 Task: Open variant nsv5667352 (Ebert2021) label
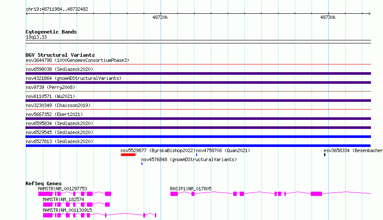pos(54,114)
